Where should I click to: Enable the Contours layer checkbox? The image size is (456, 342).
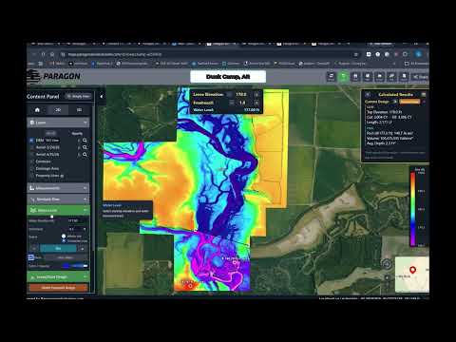pos(31,161)
